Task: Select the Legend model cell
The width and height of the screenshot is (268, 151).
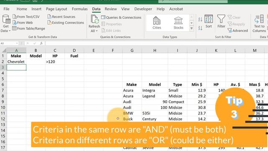Action: coord(155,96)
